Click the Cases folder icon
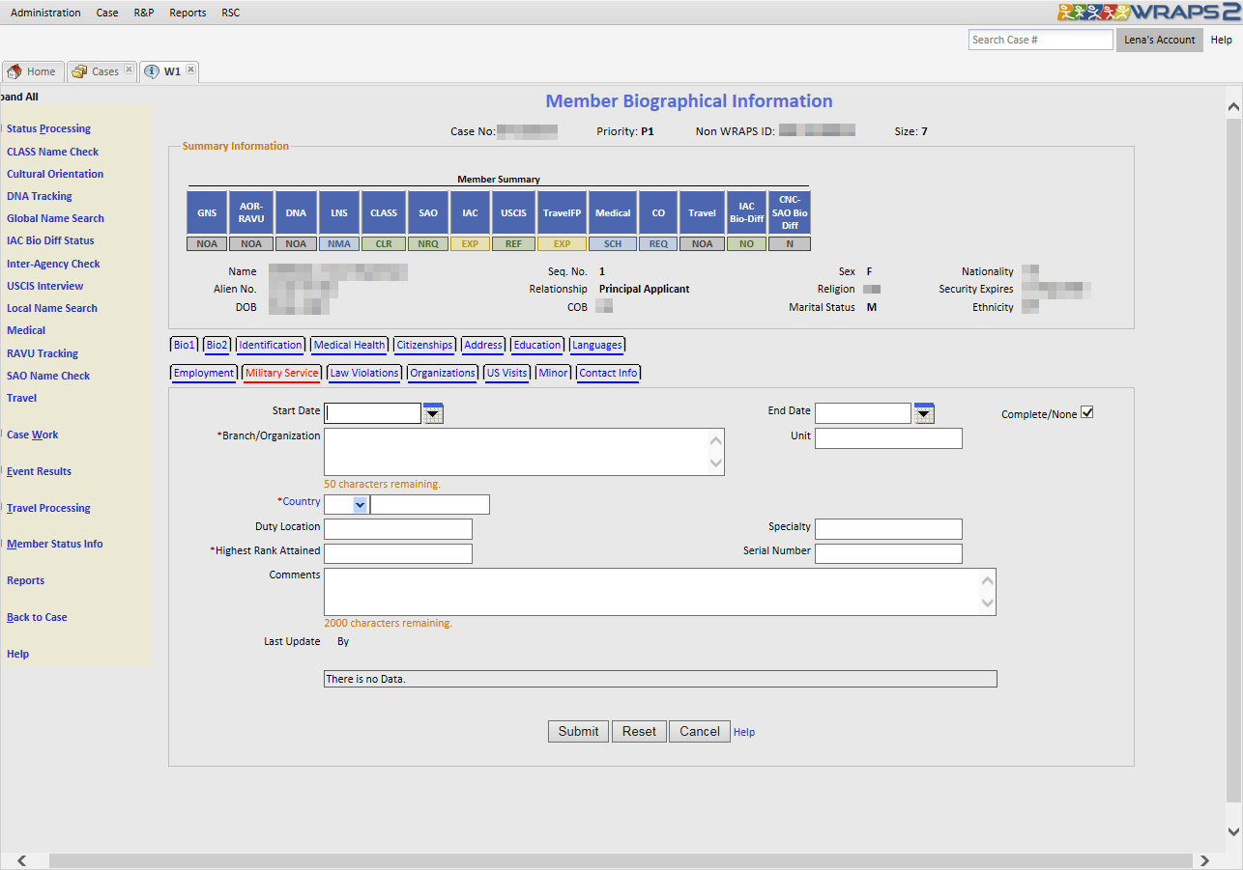Screen dimensions: 1243x870 pyautogui.click(x=79, y=71)
